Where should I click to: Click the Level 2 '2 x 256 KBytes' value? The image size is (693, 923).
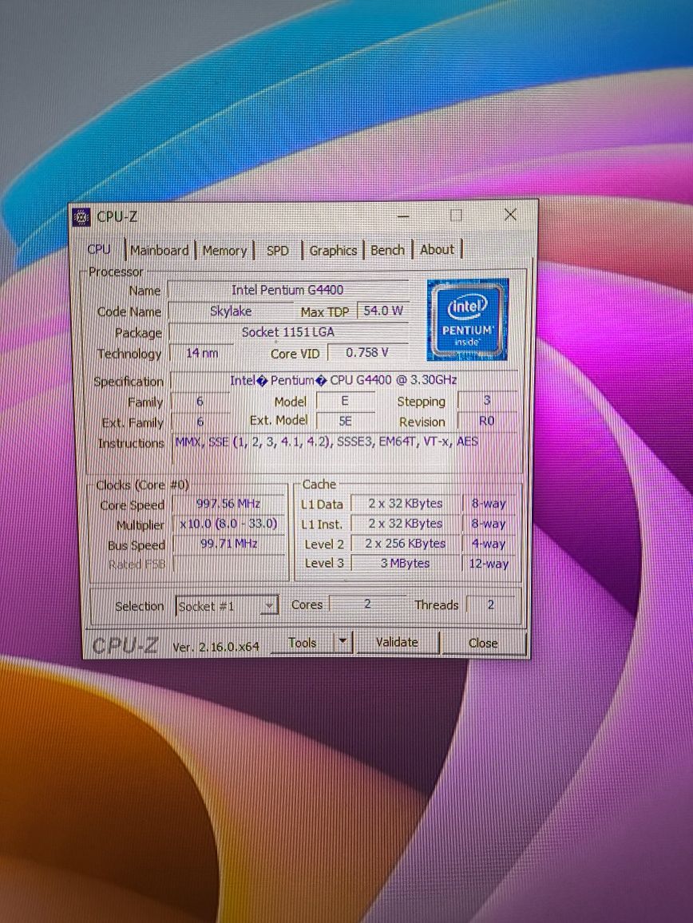406,544
